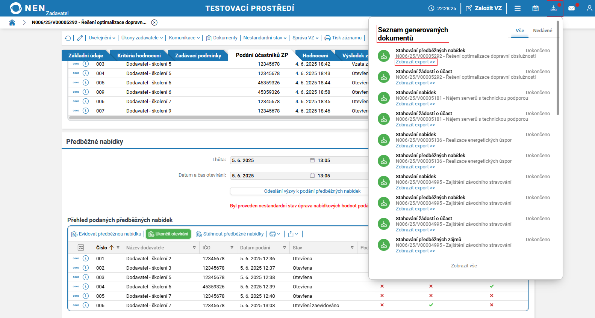Open first Zobrazit export link

(415, 62)
